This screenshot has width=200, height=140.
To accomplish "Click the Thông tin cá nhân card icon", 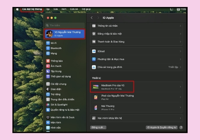I will (94, 26).
